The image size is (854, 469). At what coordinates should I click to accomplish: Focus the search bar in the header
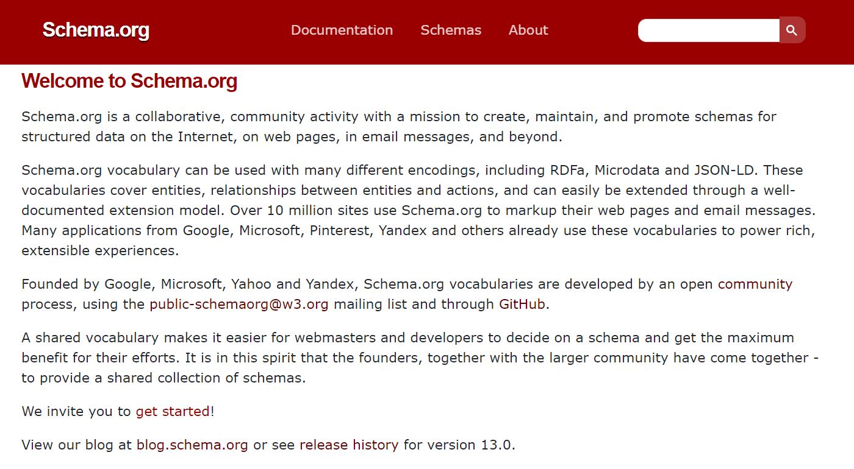coord(708,30)
